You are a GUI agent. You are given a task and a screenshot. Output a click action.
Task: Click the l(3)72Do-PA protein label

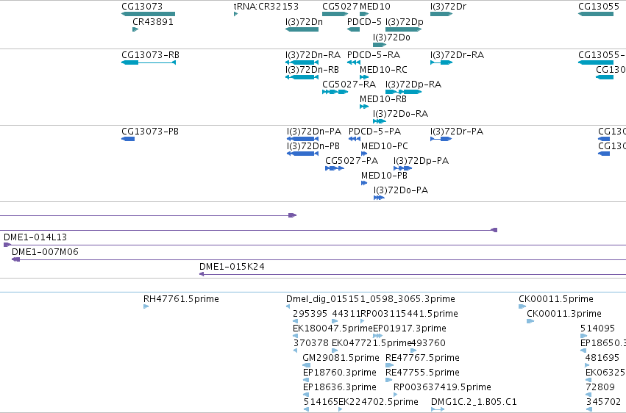(401, 190)
